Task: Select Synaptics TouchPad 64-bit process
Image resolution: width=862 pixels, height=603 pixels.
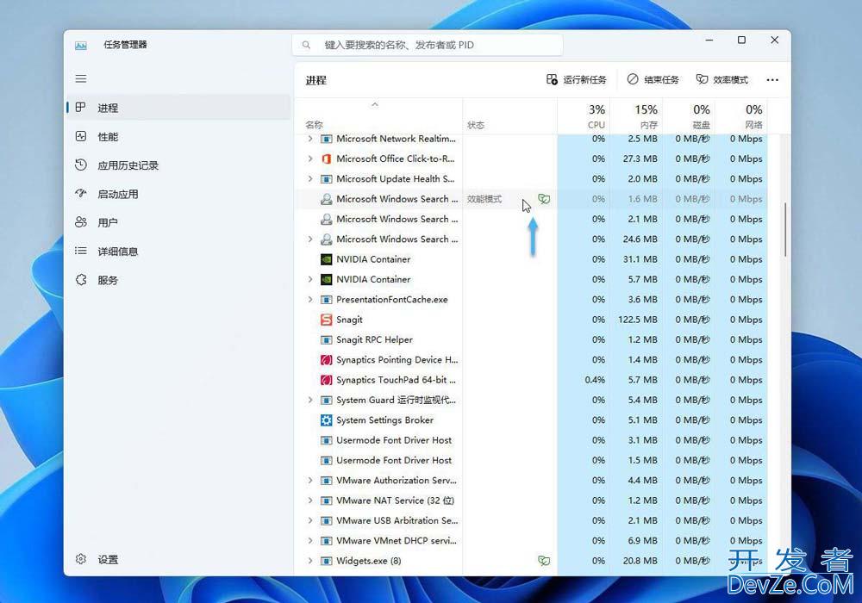Action: coord(531,380)
